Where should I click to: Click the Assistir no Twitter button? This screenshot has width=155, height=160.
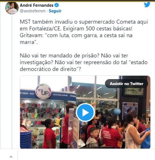(x=126, y=84)
